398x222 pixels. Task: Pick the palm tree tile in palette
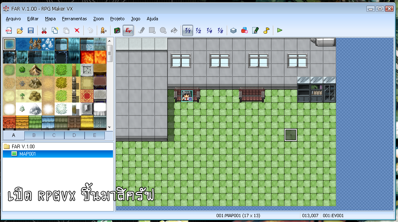point(22,96)
